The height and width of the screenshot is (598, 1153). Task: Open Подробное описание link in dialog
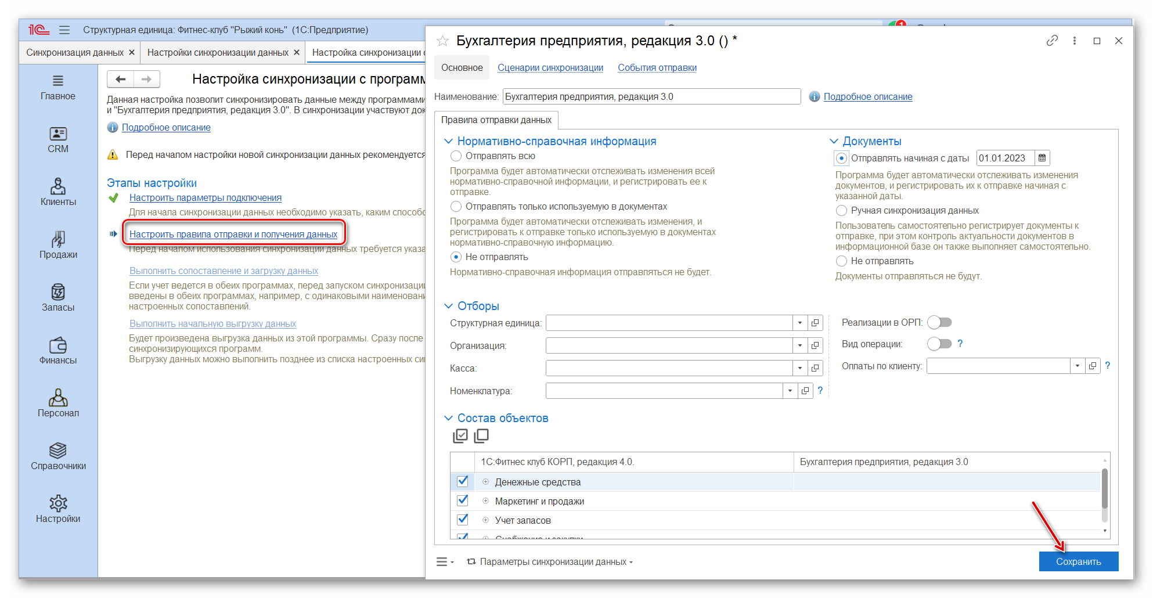point(868,97)
